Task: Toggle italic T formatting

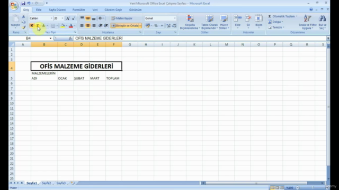Action: click(x=38, y=26)
